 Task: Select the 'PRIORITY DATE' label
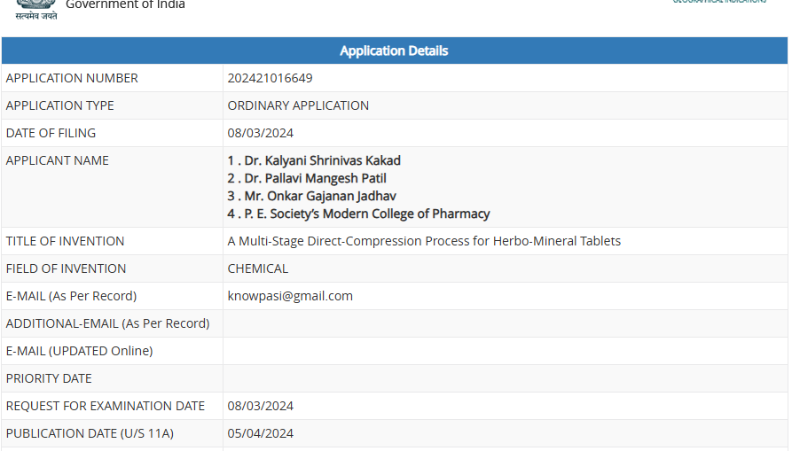(x=49, y=378)
